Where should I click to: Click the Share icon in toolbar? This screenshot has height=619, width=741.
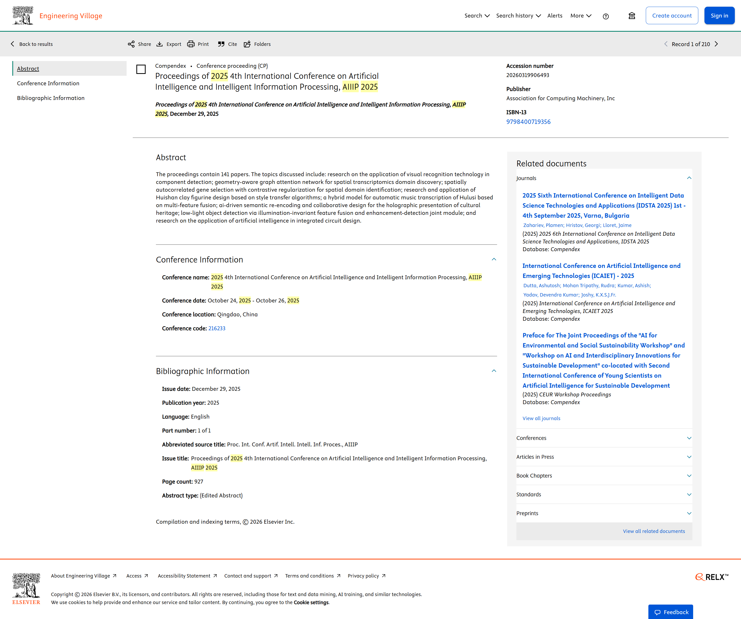pos(131,44)
